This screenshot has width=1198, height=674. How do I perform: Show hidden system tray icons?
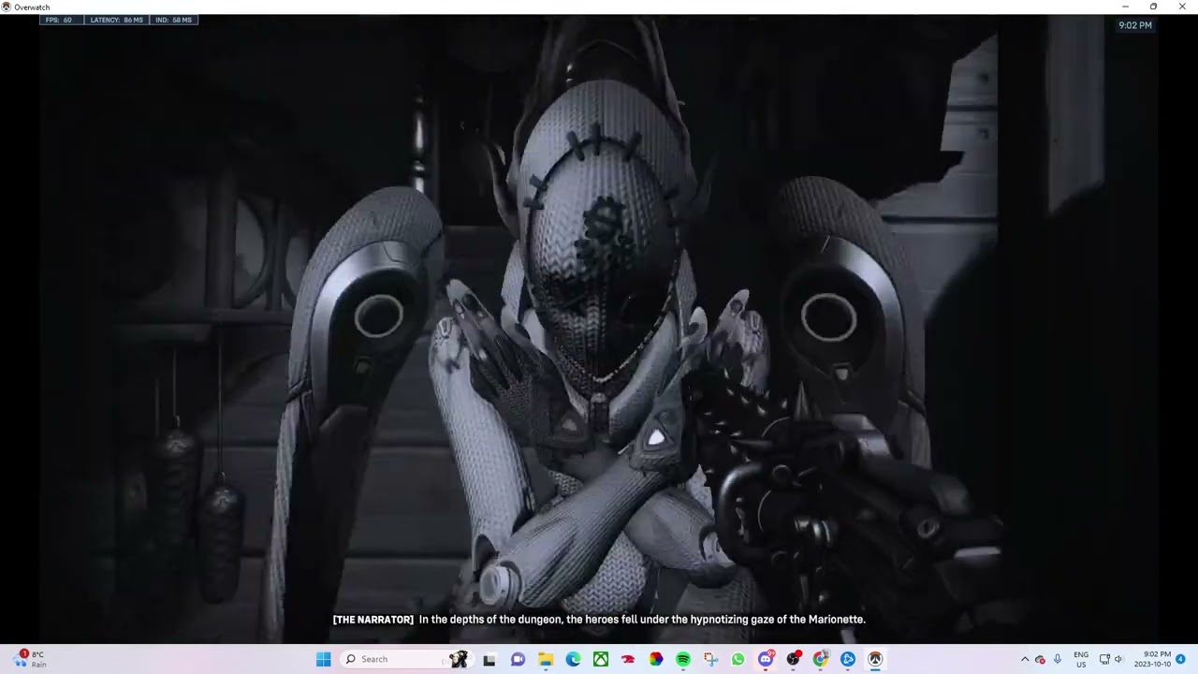1025,659
